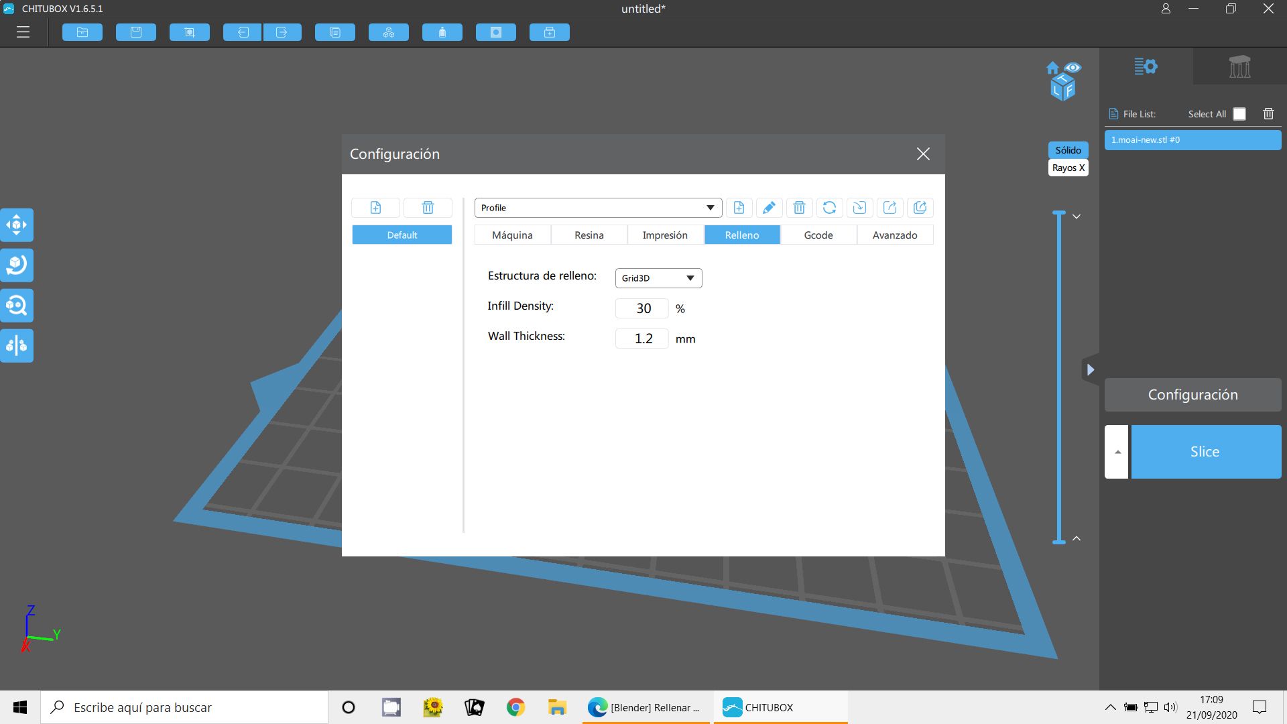Click the reset profile refresh icon
The image size is (1287, 724).
[x=829, y=208]
